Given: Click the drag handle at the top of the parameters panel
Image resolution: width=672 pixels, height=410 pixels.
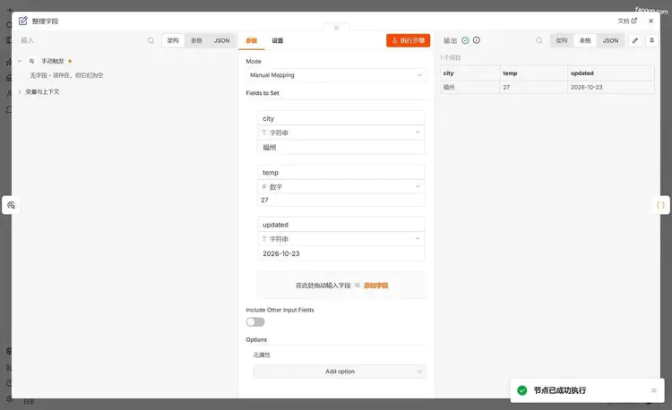Looking at the screenshot, I should pos(336,28).
